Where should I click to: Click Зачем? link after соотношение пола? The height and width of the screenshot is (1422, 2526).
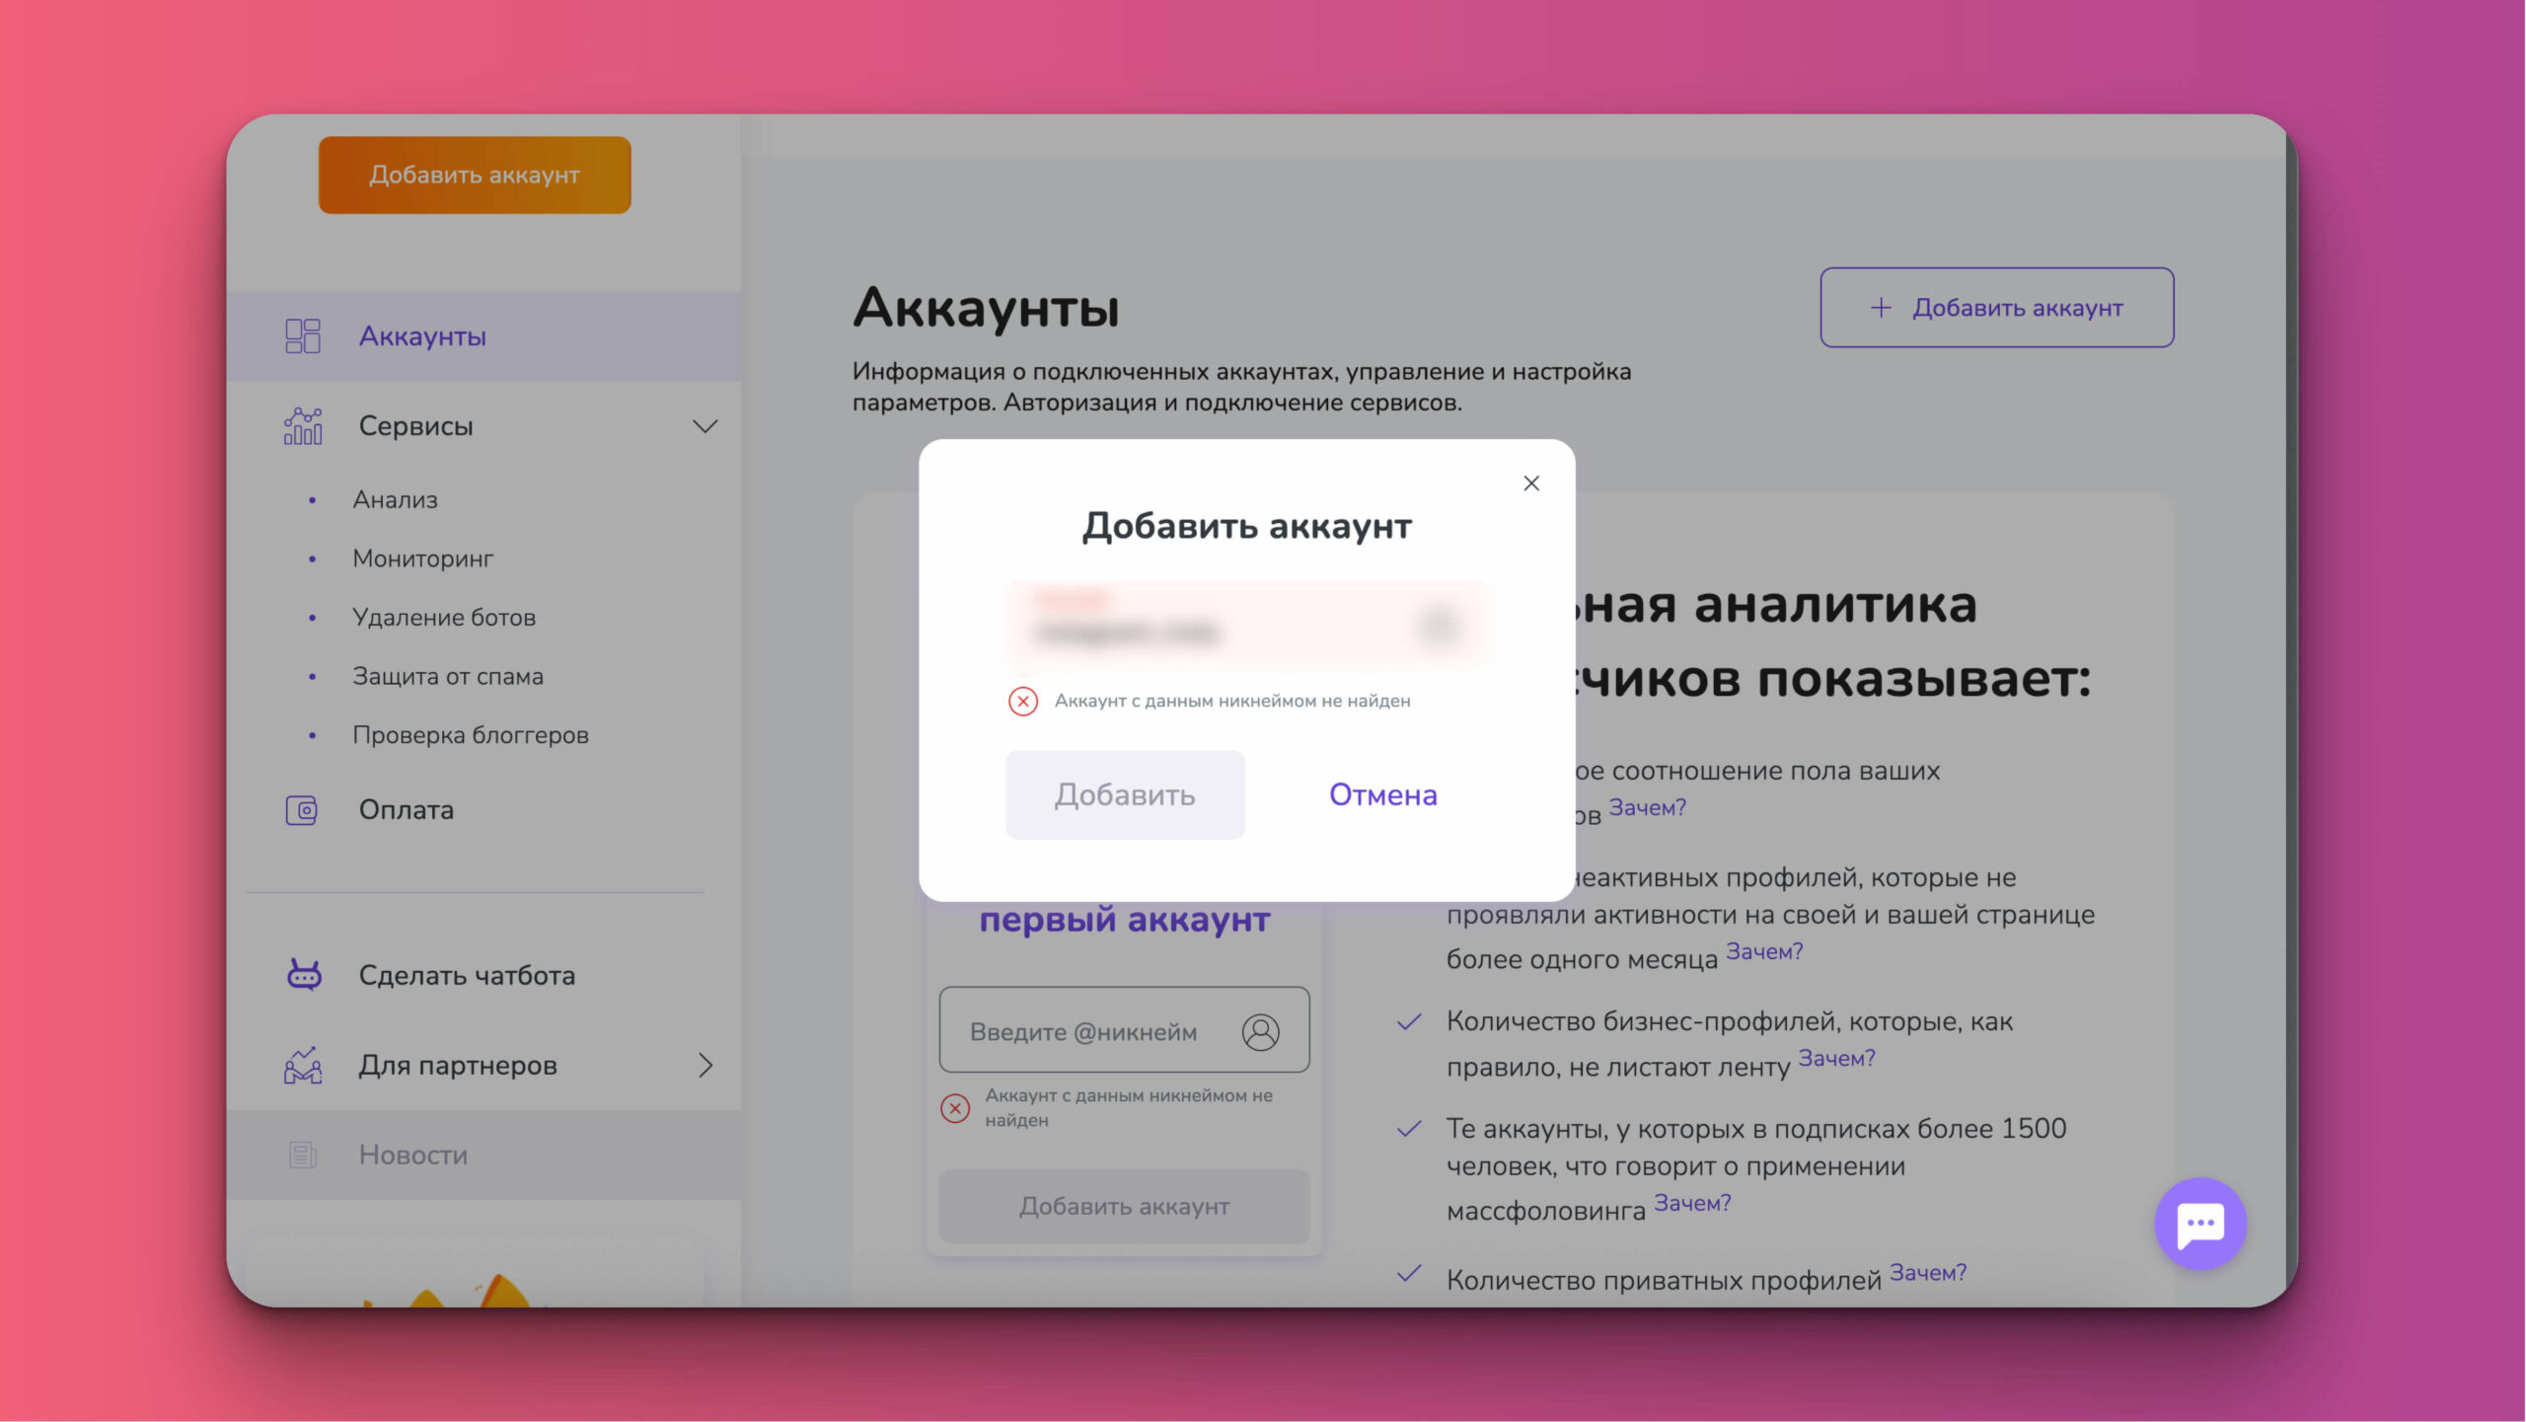click(1647, 808)
